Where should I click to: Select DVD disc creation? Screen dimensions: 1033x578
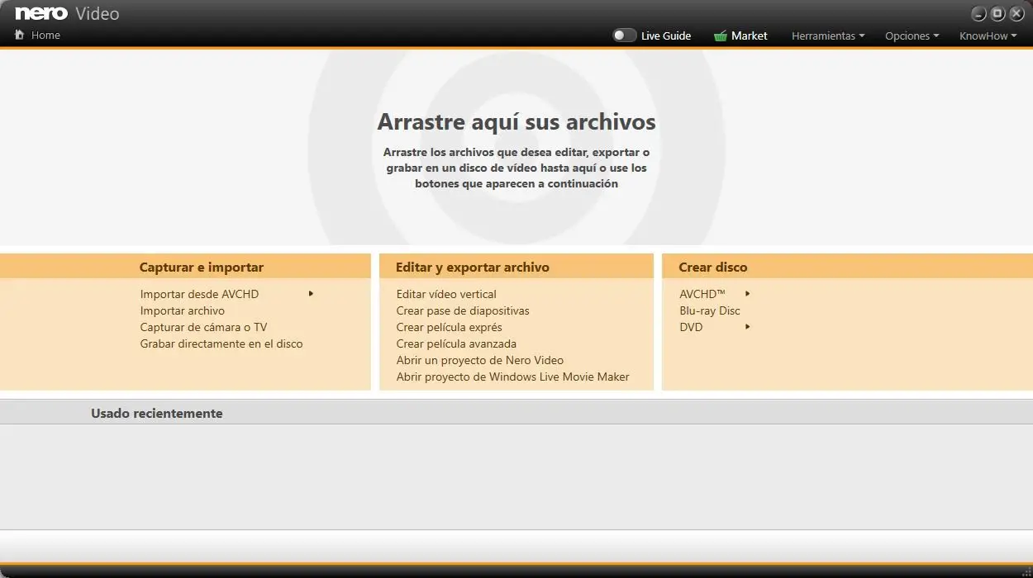(691, 327)
